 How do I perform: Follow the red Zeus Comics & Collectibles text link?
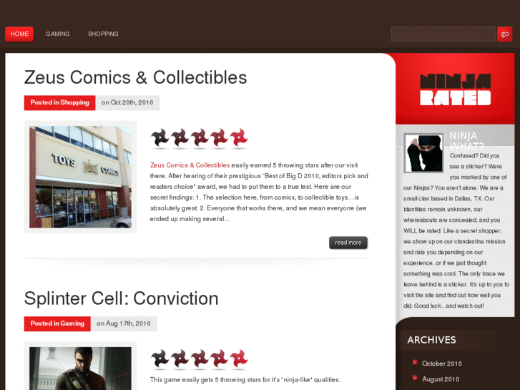(190, 165)
